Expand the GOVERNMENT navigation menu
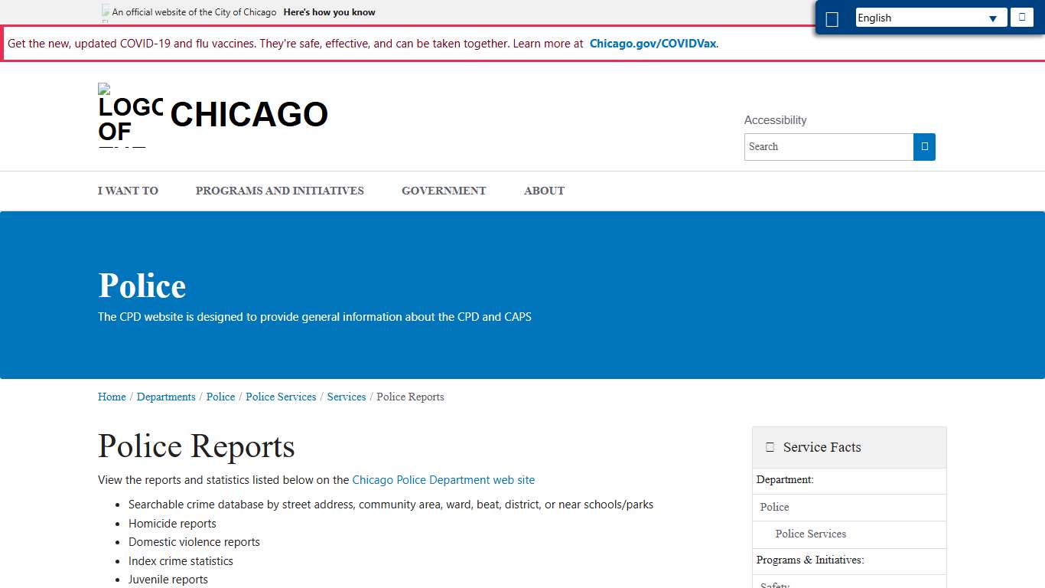This screenshot has width=1045, height=588. click(x=444, y=191)
